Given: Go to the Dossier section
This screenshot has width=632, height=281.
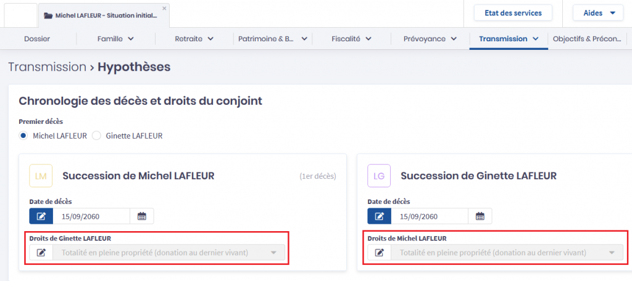Looking at the screenshot, I should pyautogui.click(x=37, y=39).
